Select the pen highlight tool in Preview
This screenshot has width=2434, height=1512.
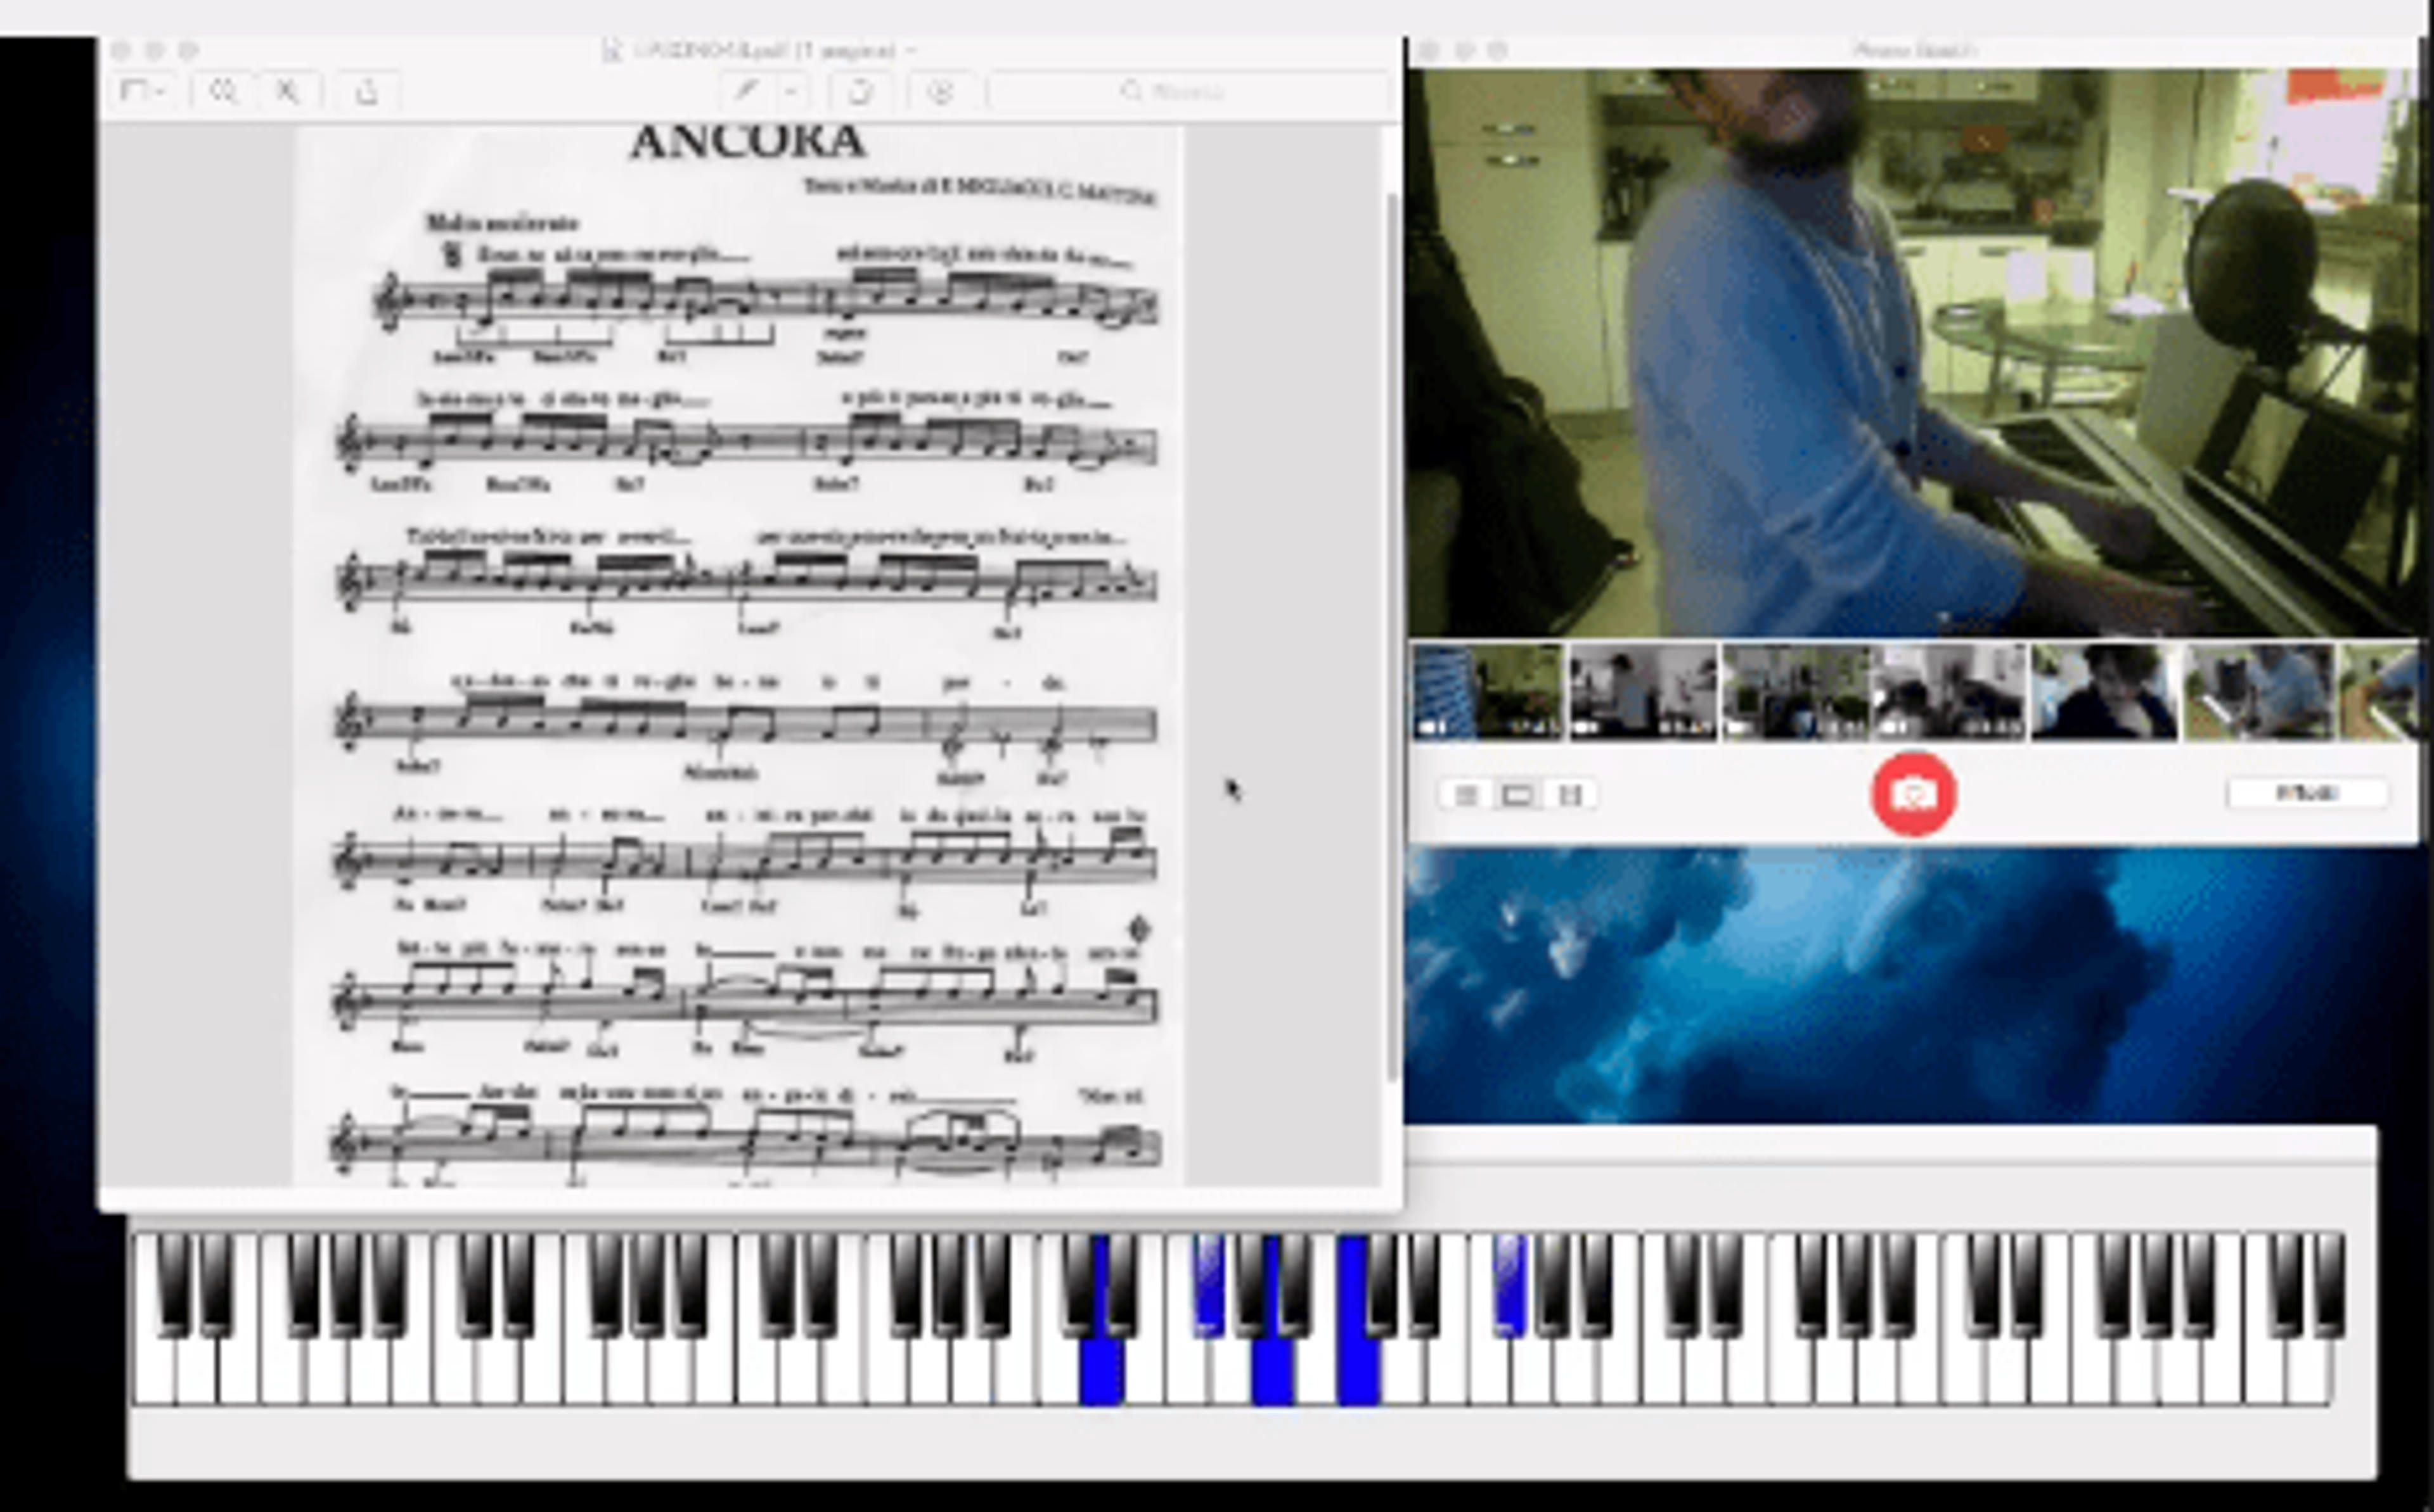tap(745, 92)
